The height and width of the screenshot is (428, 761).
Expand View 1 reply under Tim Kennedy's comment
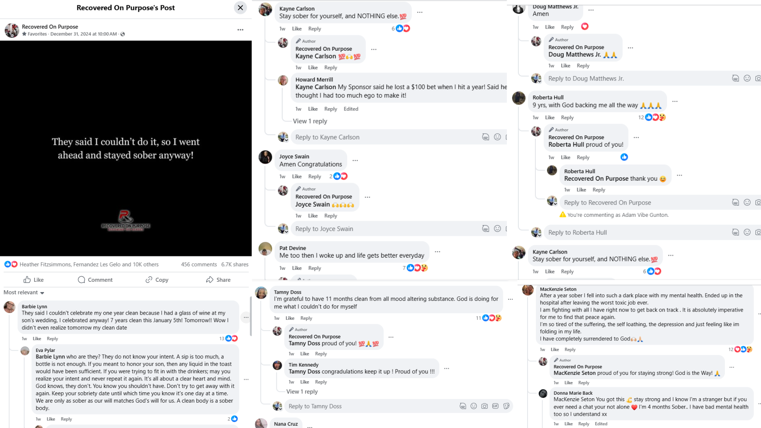point(302,392)
